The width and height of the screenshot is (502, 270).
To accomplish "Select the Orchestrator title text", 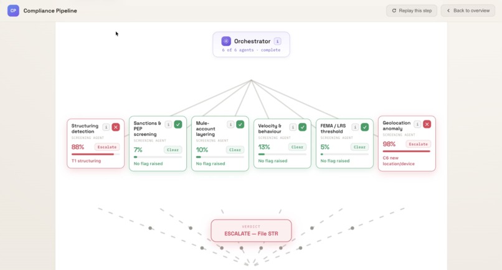I will tap(252, 41).
